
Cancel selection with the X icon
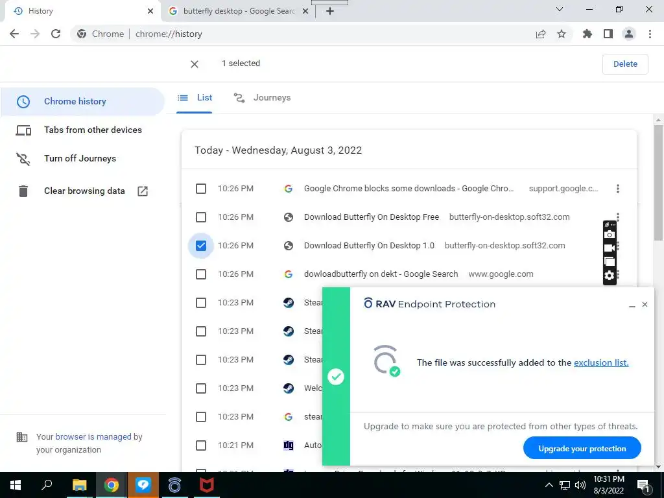[x=195, y=64]
